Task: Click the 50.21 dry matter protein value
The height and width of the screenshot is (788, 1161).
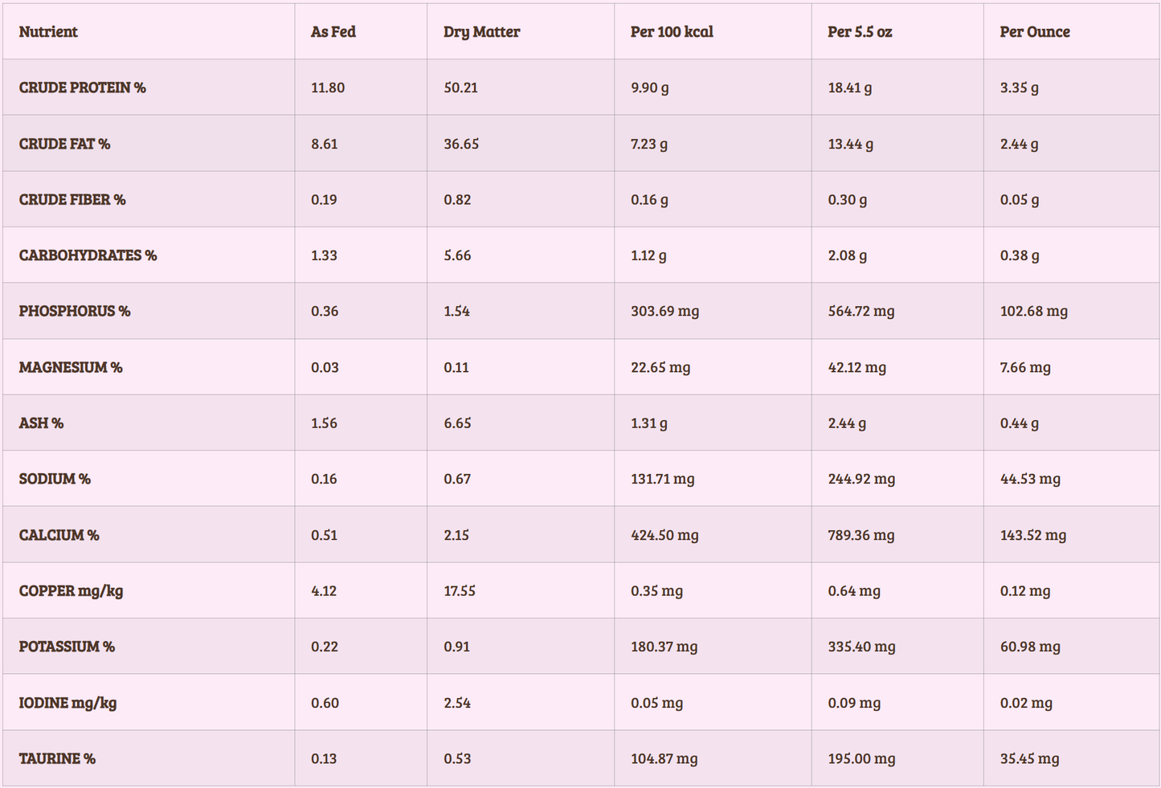Action: pos(460,88)
